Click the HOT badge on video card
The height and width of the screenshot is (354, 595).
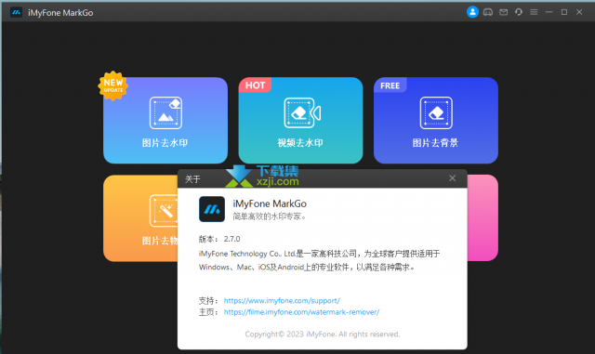[255, 85]
